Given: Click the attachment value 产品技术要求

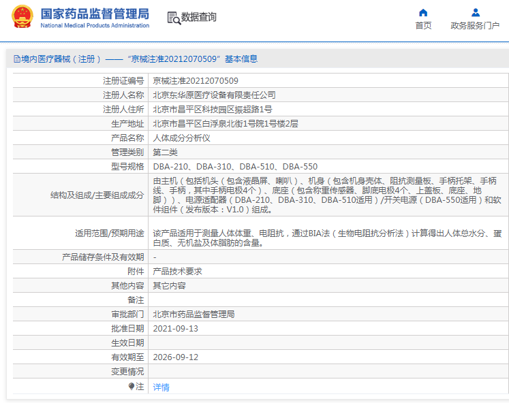Looking at the screenshot, I should (177, 272).
